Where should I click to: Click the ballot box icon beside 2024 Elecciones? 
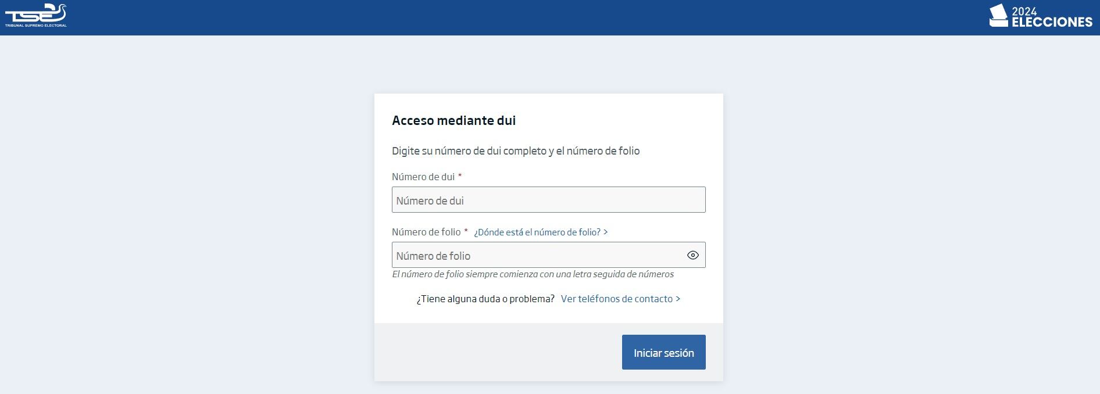click(998, 16)
